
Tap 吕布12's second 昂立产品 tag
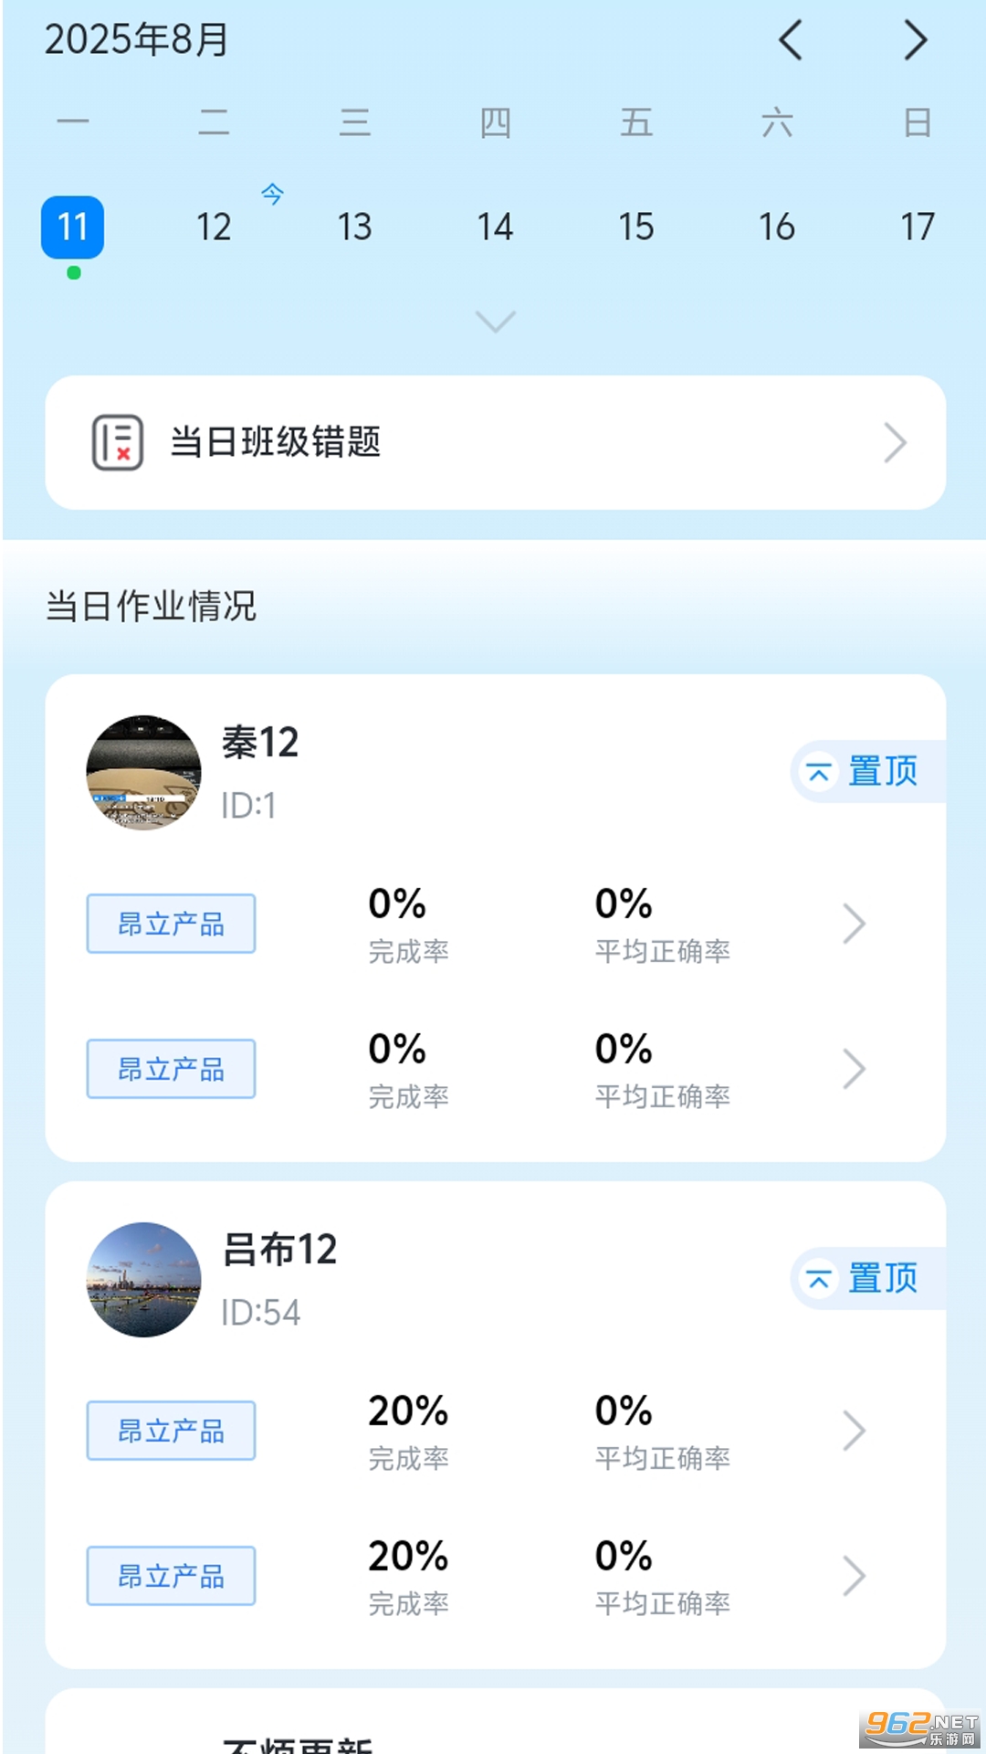coord(171,1576)
